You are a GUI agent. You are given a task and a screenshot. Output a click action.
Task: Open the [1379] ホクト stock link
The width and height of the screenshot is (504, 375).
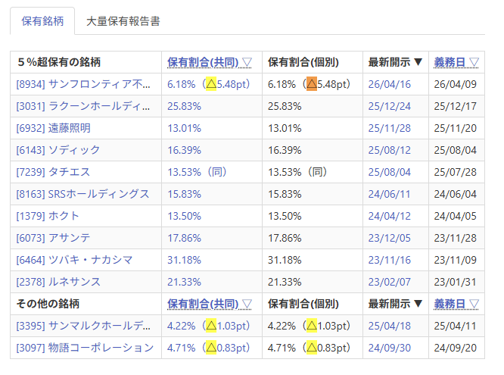click(x=48, y=216)
